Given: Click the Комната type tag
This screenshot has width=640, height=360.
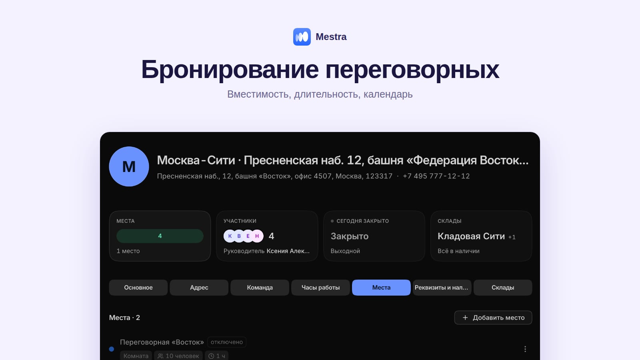Looking at the screenshot, I should pyautogui.click(x=136, y=356).
